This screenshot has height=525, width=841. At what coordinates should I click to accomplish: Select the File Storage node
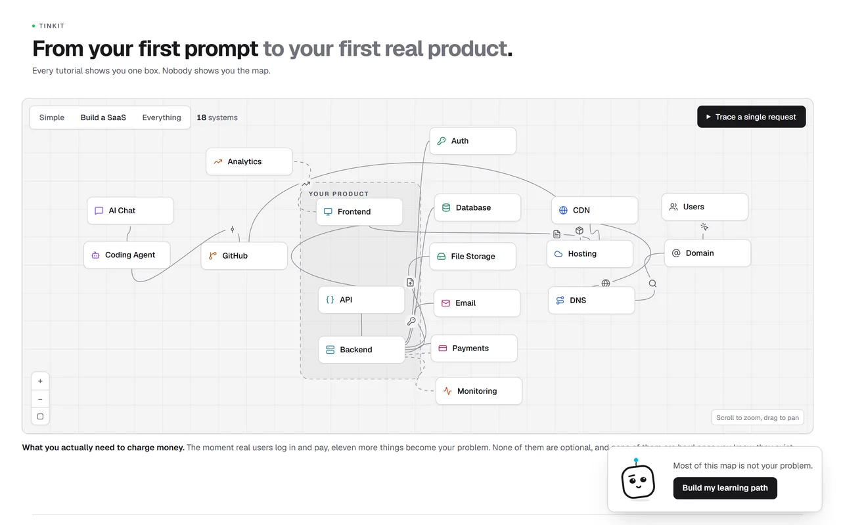[x=472, y=257]
